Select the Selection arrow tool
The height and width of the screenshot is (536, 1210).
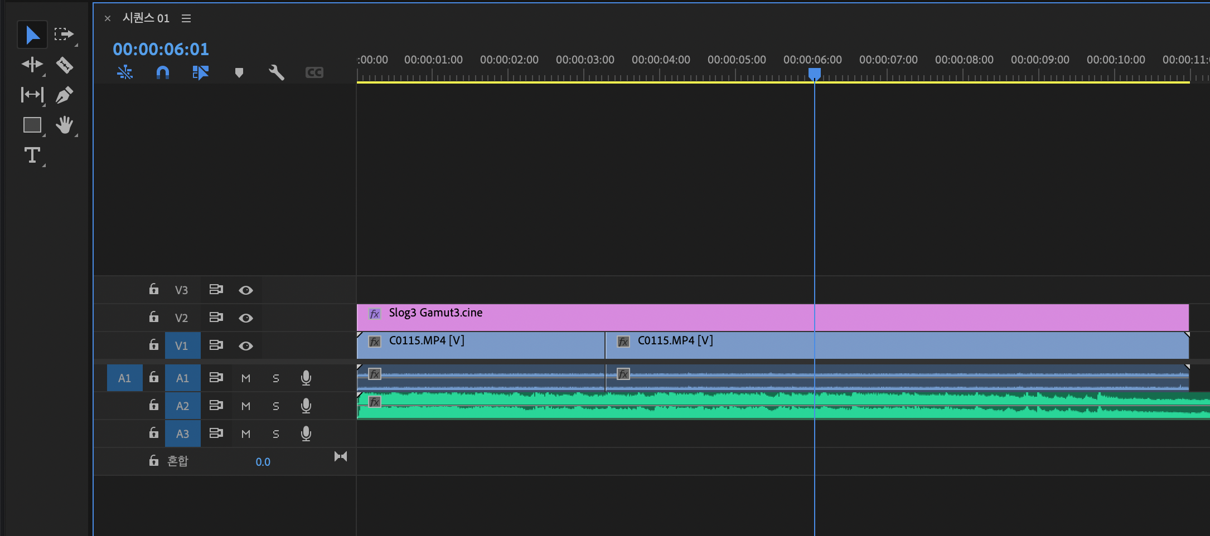pyautogui.click(x=32, y=35)
